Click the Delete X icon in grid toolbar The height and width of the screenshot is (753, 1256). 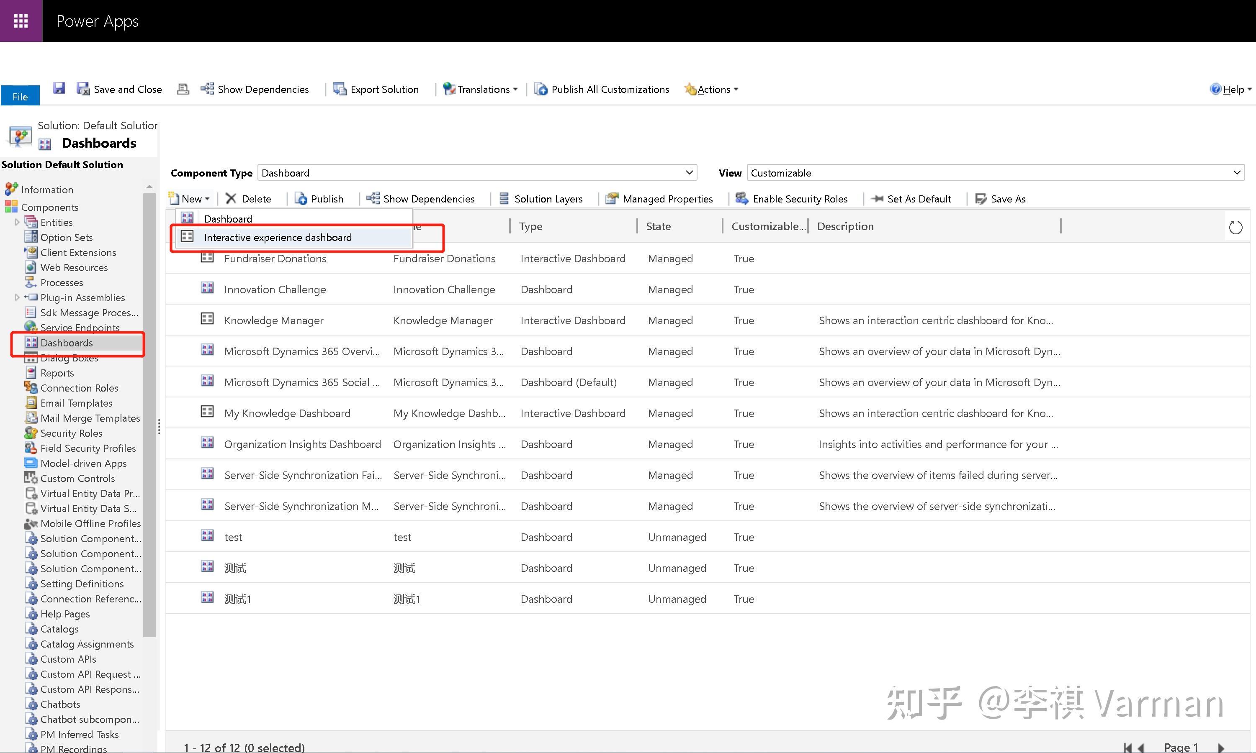231,199
